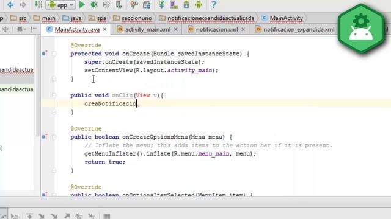Collapse the onClic method fold marker
This screenshot has height=219, width=391.
pos(54,95)
